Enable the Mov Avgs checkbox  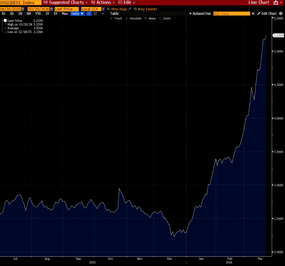click(108, 9)
